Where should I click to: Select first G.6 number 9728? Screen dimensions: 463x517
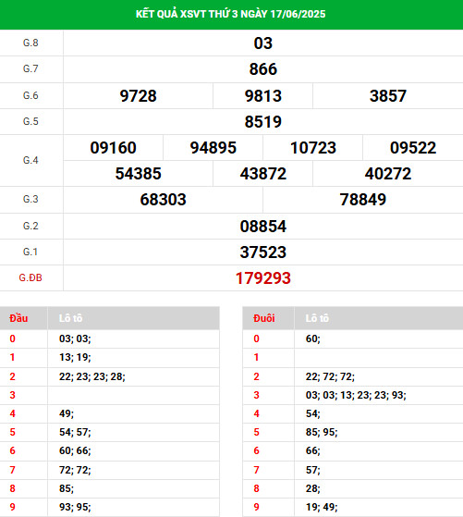tap(138, 96)
